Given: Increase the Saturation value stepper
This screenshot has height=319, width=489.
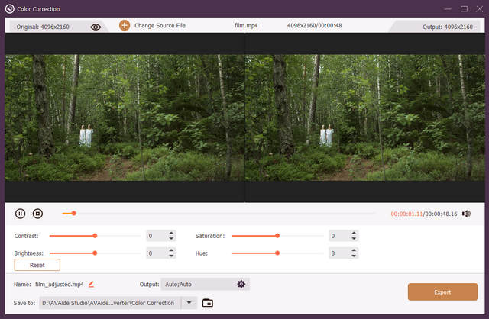Looking at the screenshot, I should (x=353, y=234).
